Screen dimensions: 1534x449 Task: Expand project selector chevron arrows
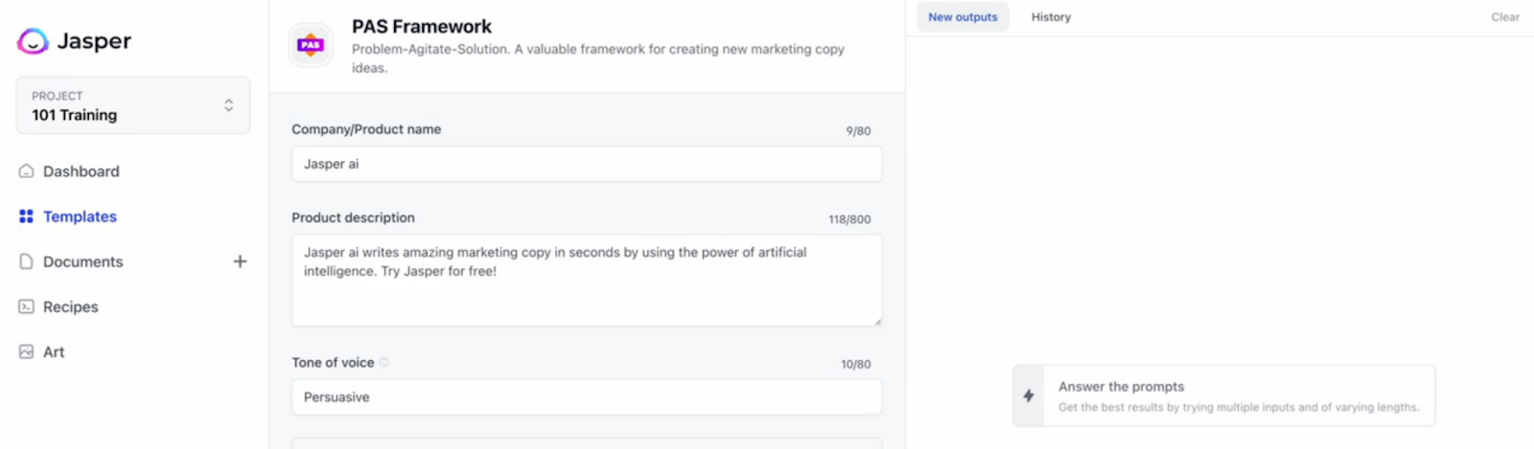point(229,105)
